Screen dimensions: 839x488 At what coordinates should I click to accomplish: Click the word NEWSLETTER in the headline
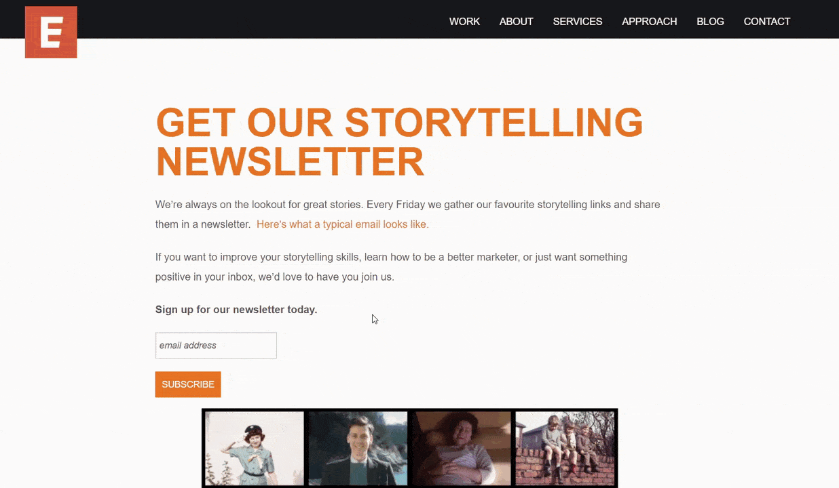[x=290, y=161]
